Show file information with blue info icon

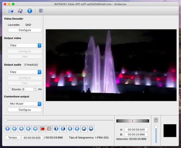30,11
